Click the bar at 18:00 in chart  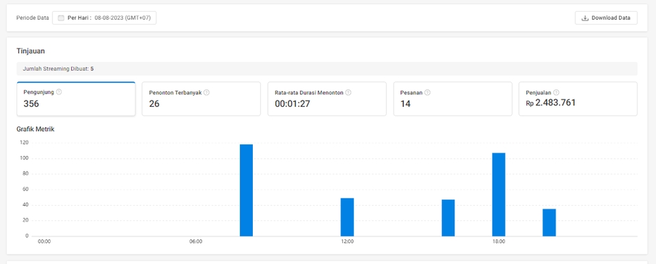click(499, 194)
